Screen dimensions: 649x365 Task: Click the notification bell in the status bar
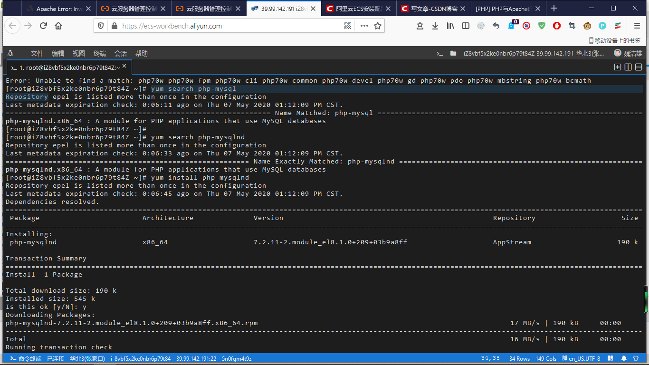coord(624,359)
